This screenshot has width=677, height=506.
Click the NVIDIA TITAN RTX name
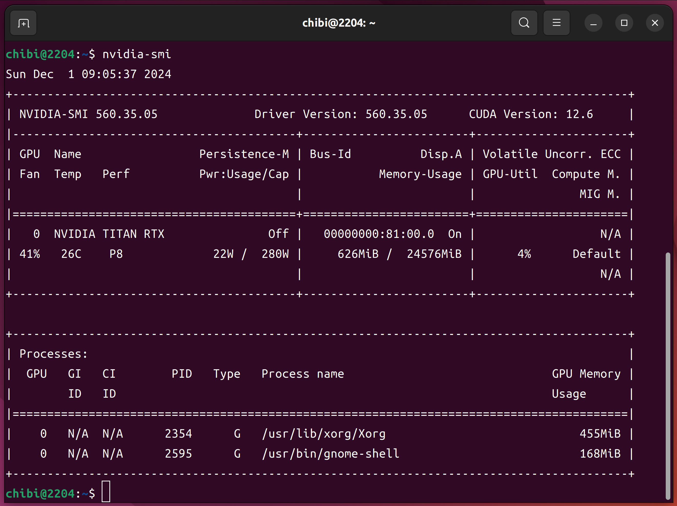(x=109, y=234)
